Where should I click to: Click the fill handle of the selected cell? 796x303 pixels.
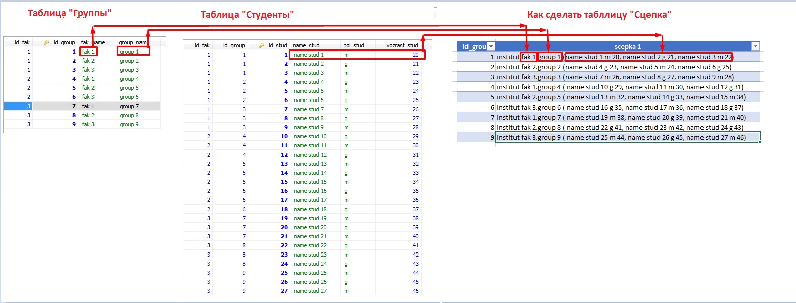tap(760, 142)
